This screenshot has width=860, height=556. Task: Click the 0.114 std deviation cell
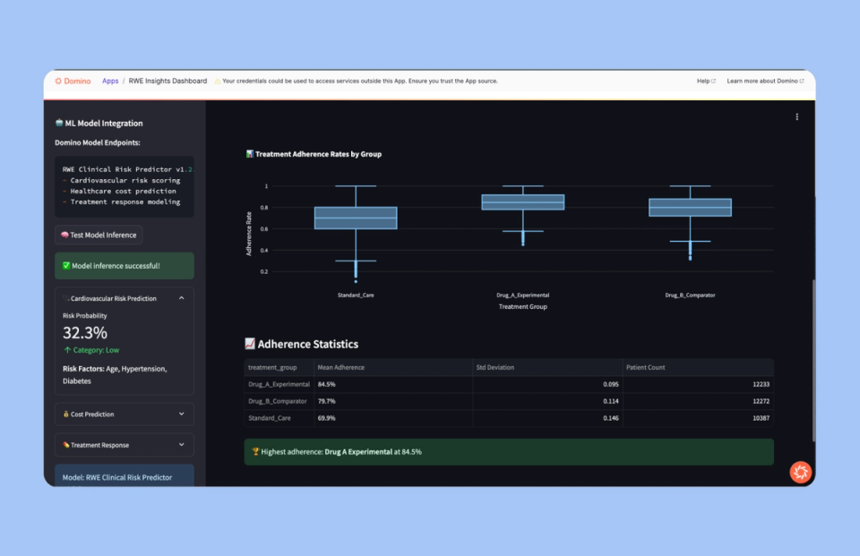pos(547,401)
